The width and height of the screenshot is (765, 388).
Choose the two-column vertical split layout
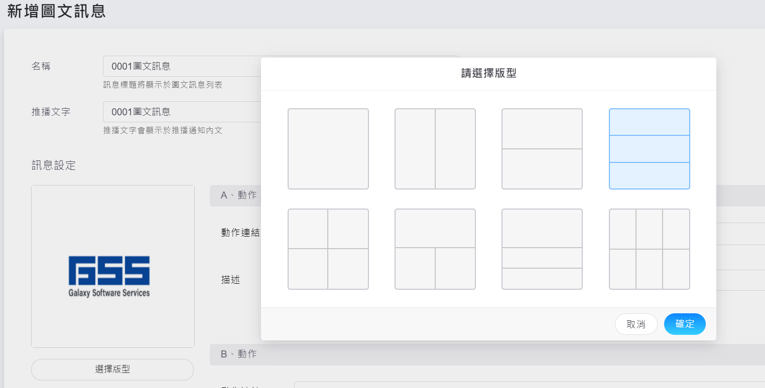tap(435, 149)
